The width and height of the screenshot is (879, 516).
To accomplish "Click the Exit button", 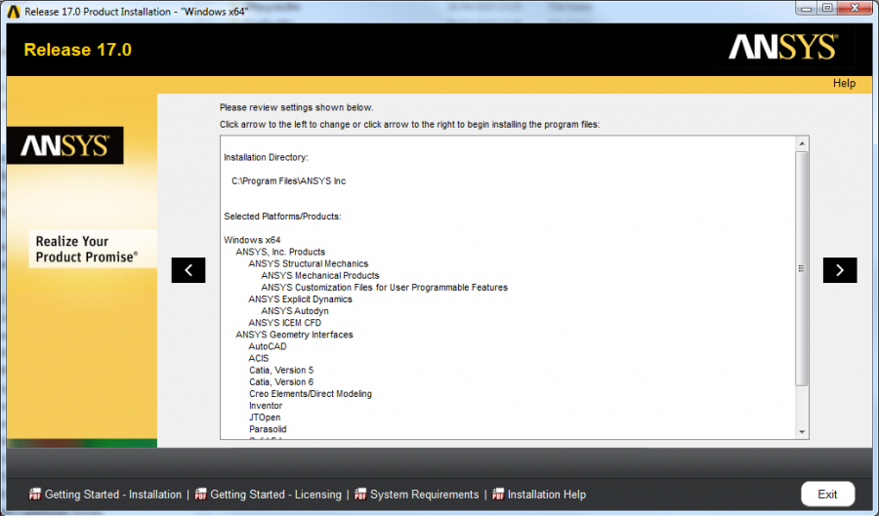I will pyautogui.click(x=827, y=495).
